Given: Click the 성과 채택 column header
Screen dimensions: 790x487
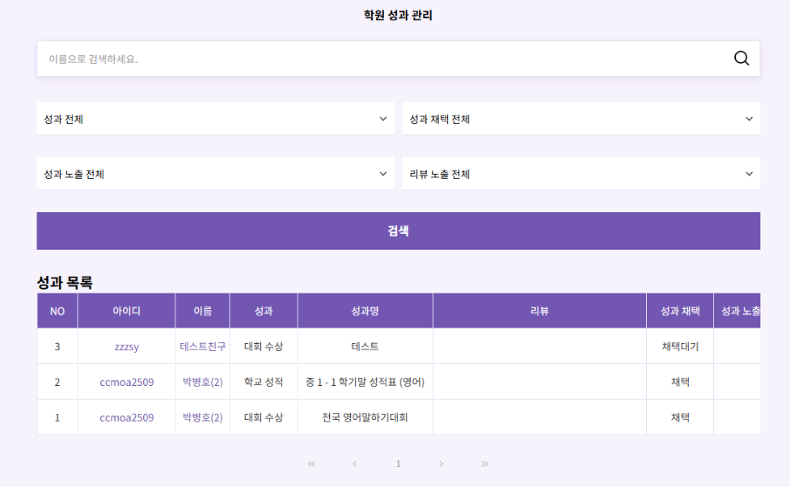Looking at the screenshot, I should point(680,311).
